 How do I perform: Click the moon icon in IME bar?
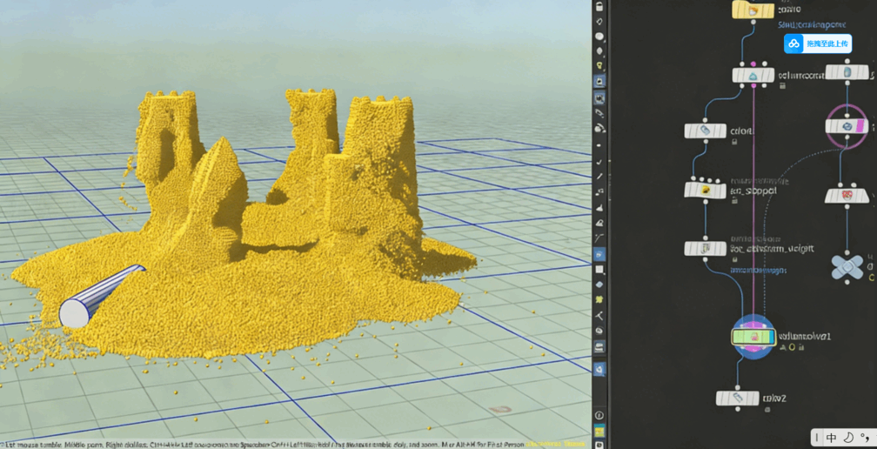coord(847,437)
